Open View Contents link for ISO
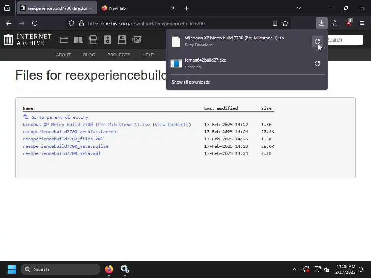371x278 pixels. pos(172,125)
